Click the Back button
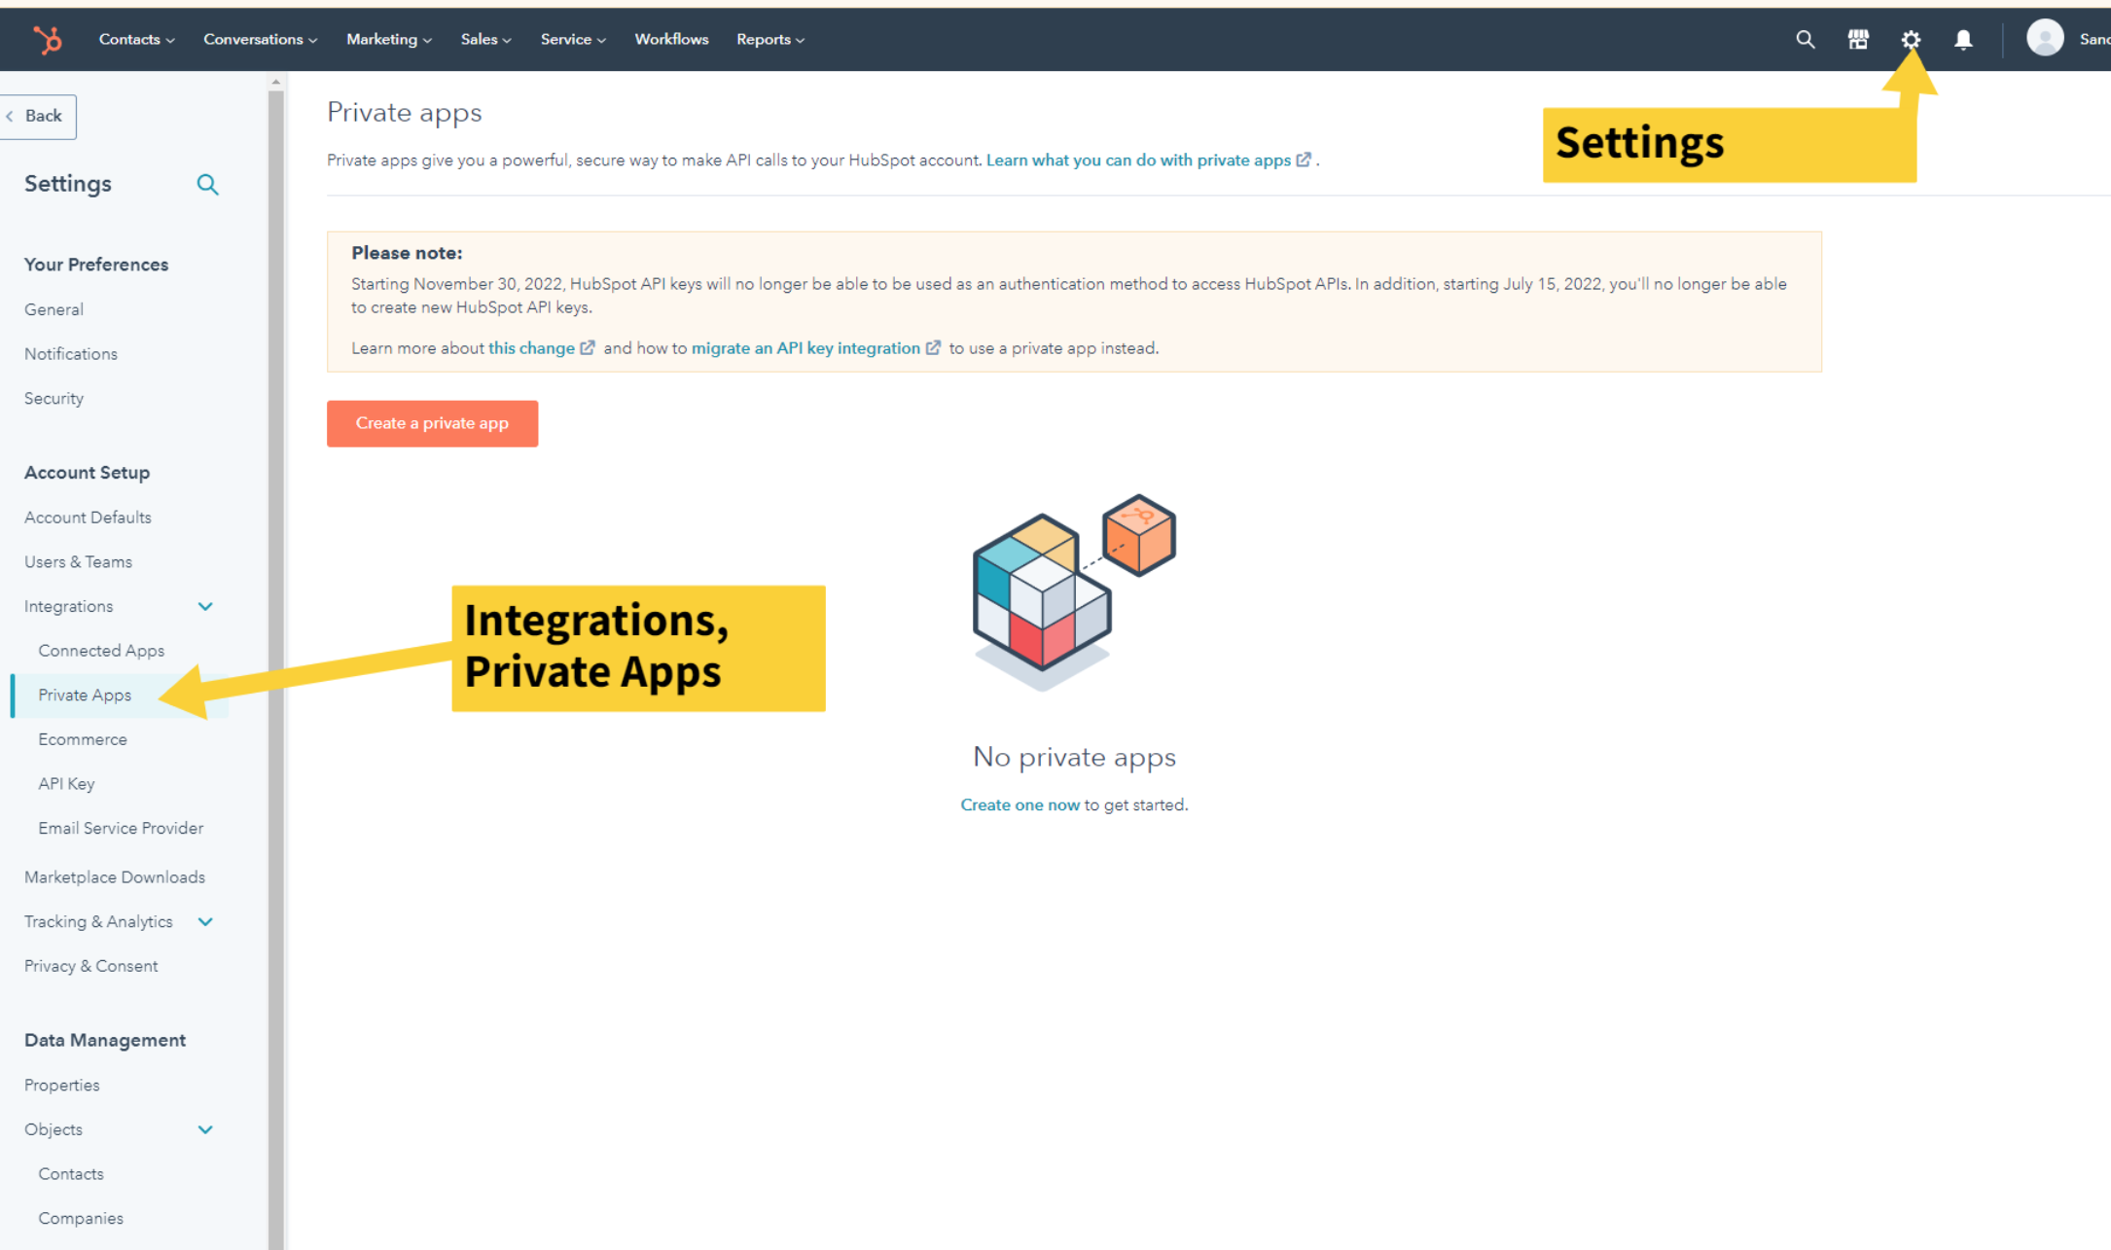The width and height of the screenshot is (2111, 1250). 37,117
